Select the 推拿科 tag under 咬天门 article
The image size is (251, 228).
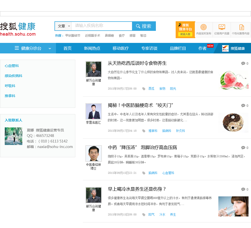[x=153, y=131]
